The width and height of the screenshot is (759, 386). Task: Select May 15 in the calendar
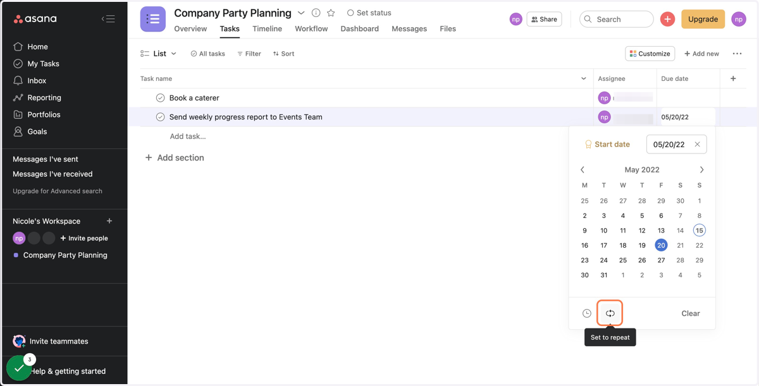699,231
